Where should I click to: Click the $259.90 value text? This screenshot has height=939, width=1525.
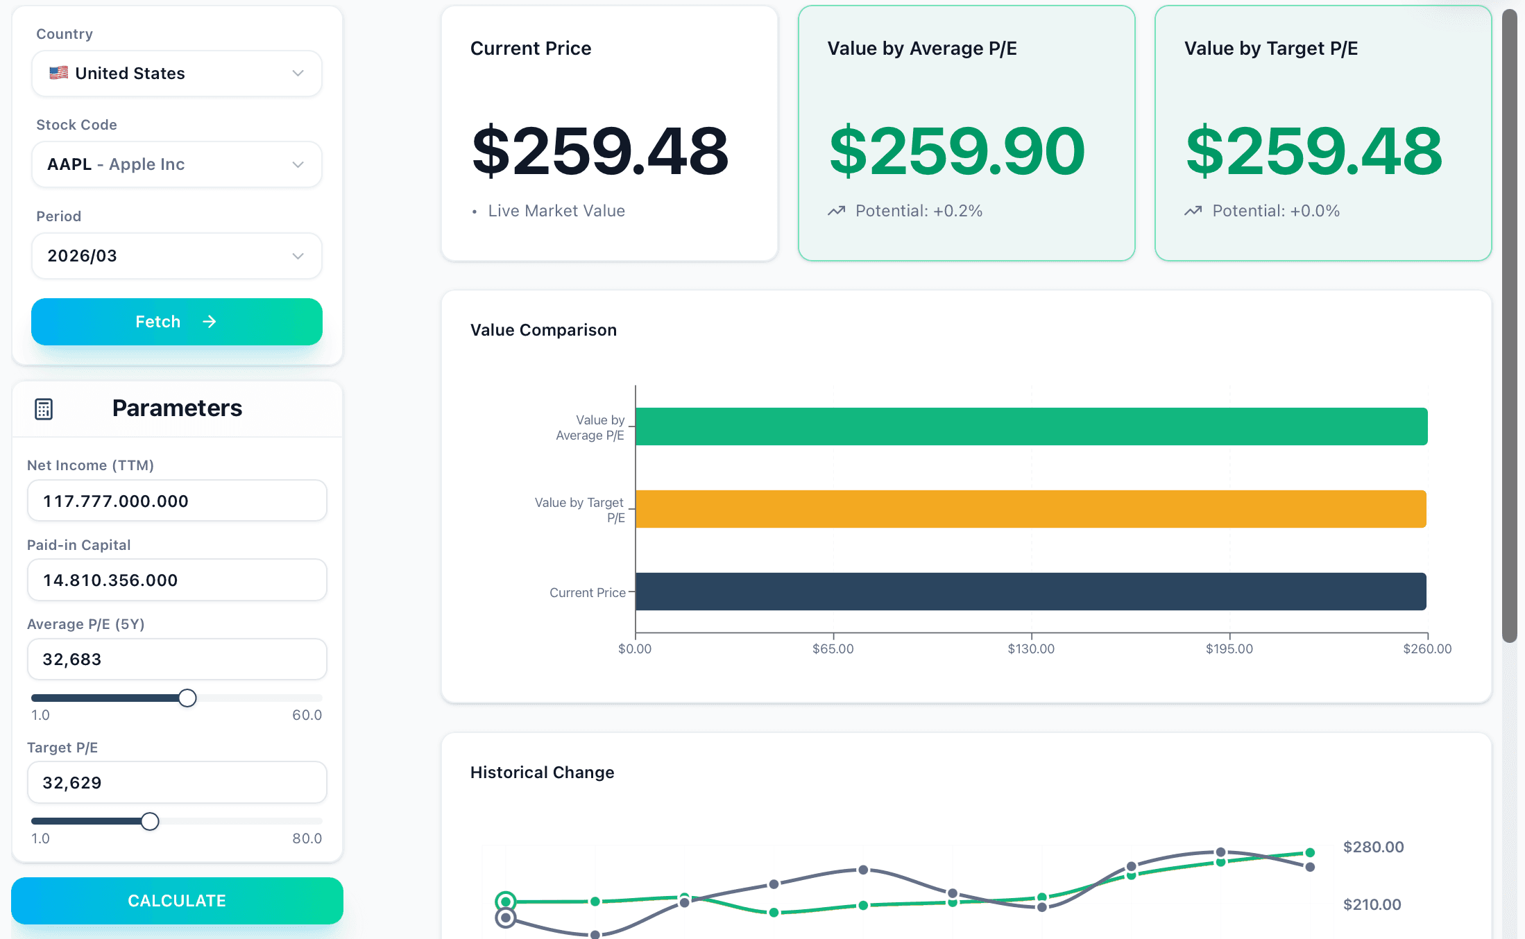pyautogui.click(x=957, y=151)
